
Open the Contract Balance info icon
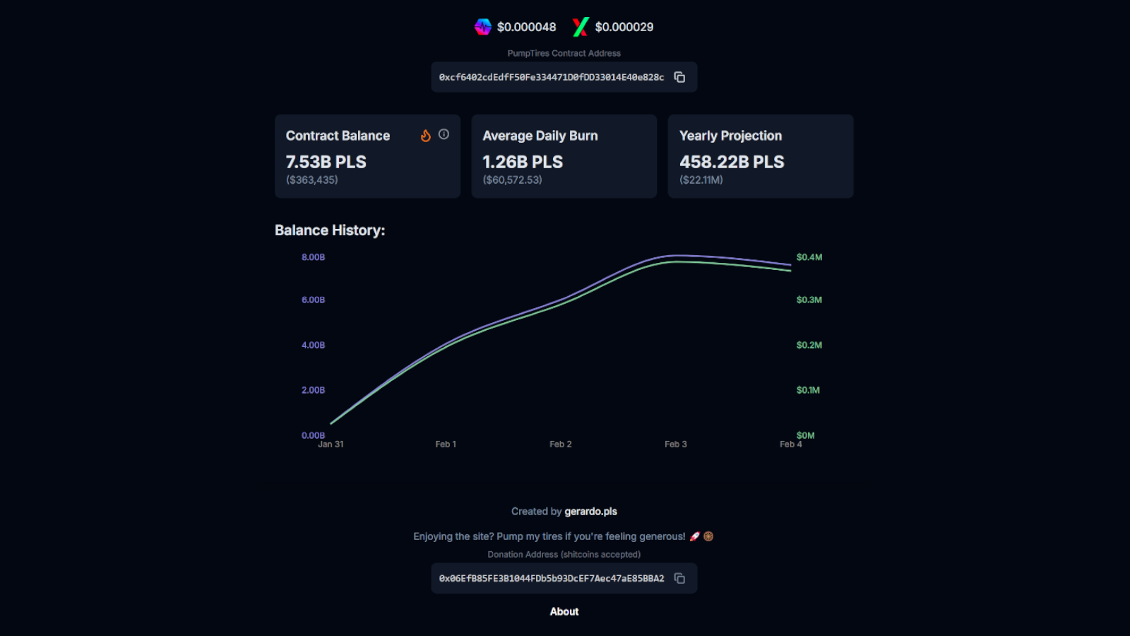coord(444,134)
